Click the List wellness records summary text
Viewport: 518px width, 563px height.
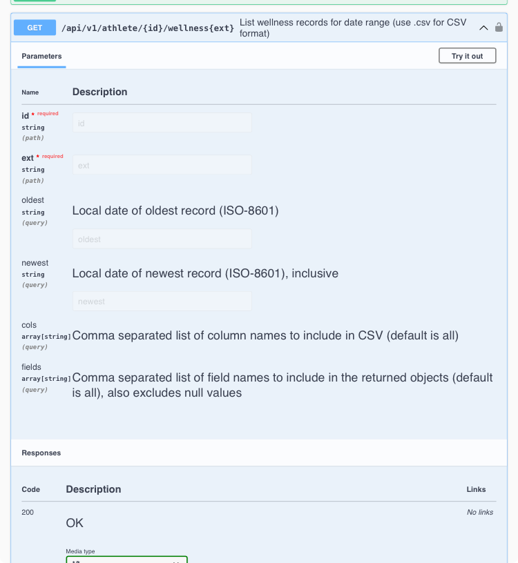352,28
